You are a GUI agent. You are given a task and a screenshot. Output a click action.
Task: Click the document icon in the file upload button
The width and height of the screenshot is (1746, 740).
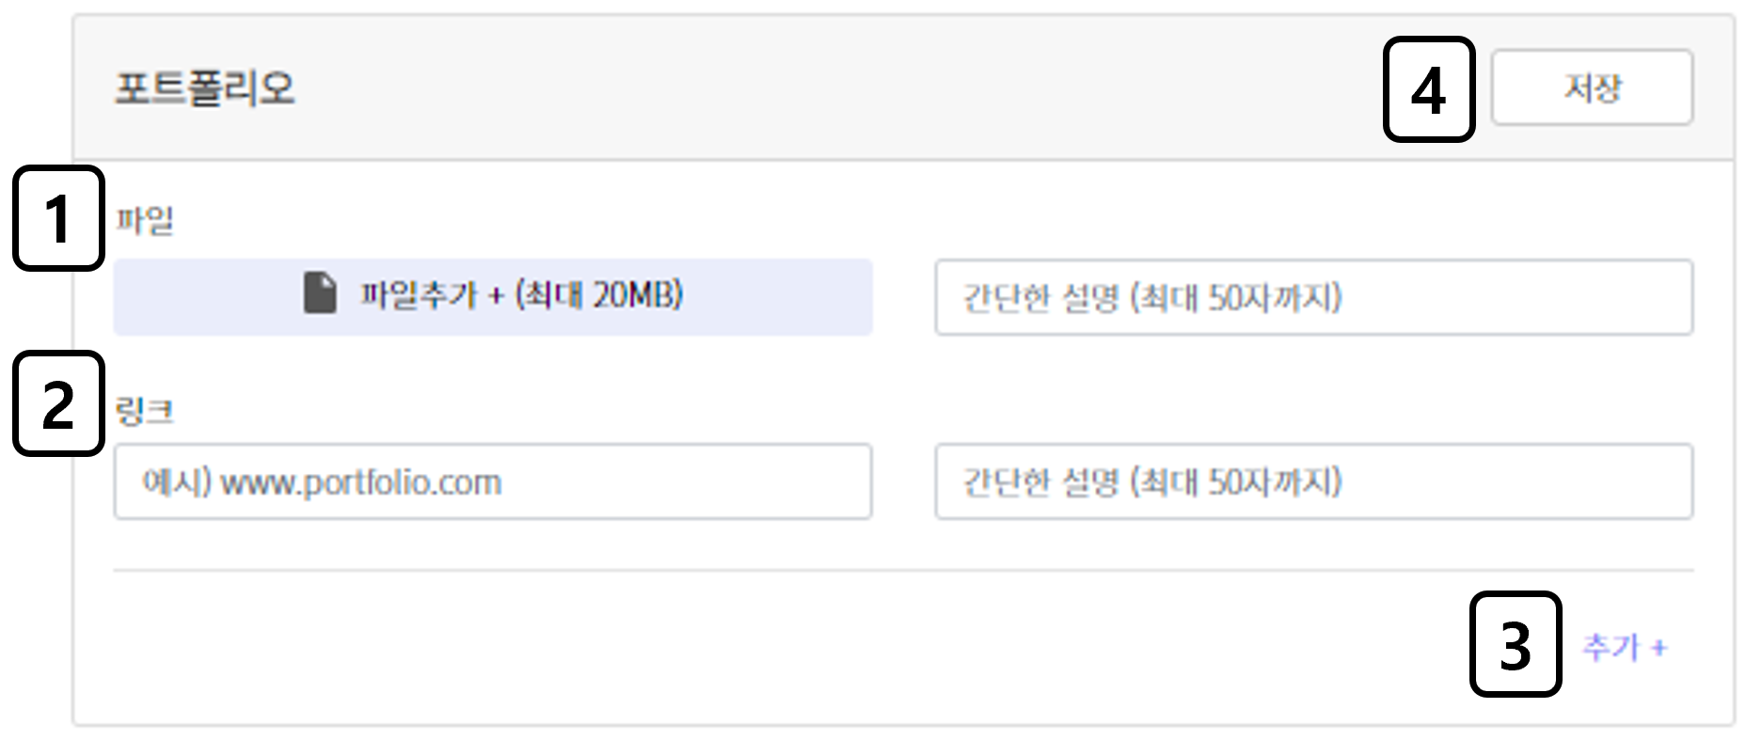pos(320,293)
